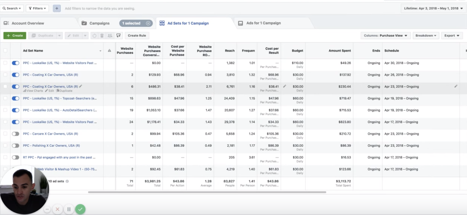Image resolution: width=467 pixels, height=215 pixels.
Task: Click the plus add filter icon
Action: coord(57,8)
